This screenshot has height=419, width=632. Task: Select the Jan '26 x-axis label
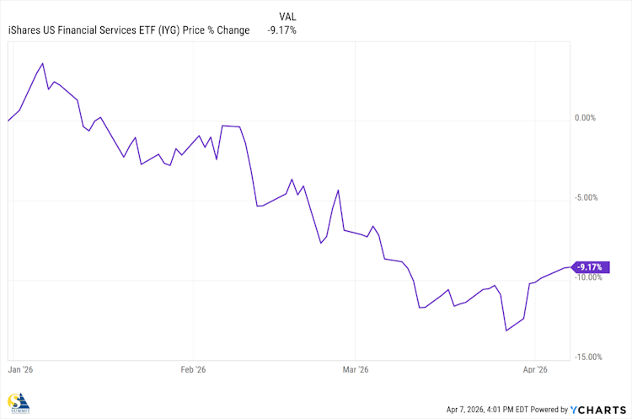pos(22,370)
